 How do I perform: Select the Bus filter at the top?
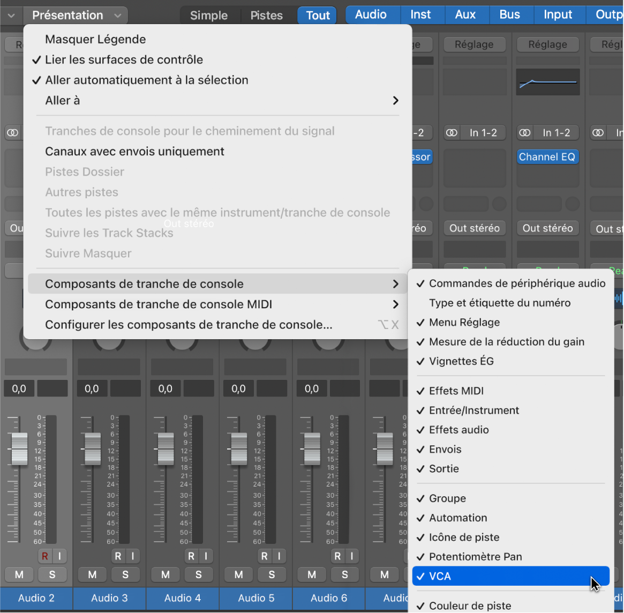point(510,14)
